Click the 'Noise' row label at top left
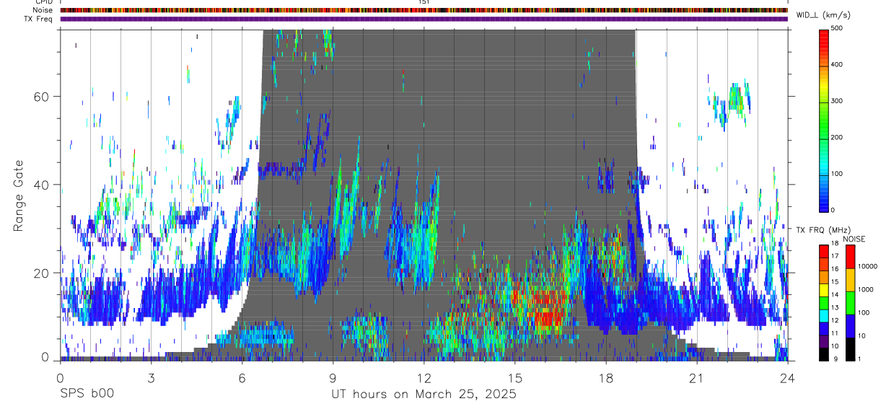The width and height of the screenshot is (886, 409). pyautogui.click(x=42, y=10)
